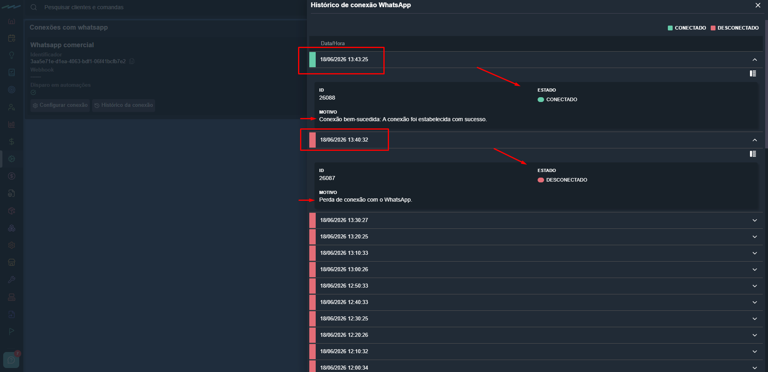Open the flag sidebar icon
The image size is (768, 372).
12,331
